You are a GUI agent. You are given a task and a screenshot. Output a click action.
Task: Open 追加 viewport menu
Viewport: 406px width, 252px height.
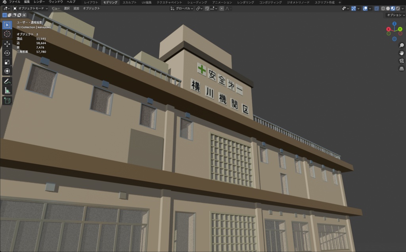76,9
